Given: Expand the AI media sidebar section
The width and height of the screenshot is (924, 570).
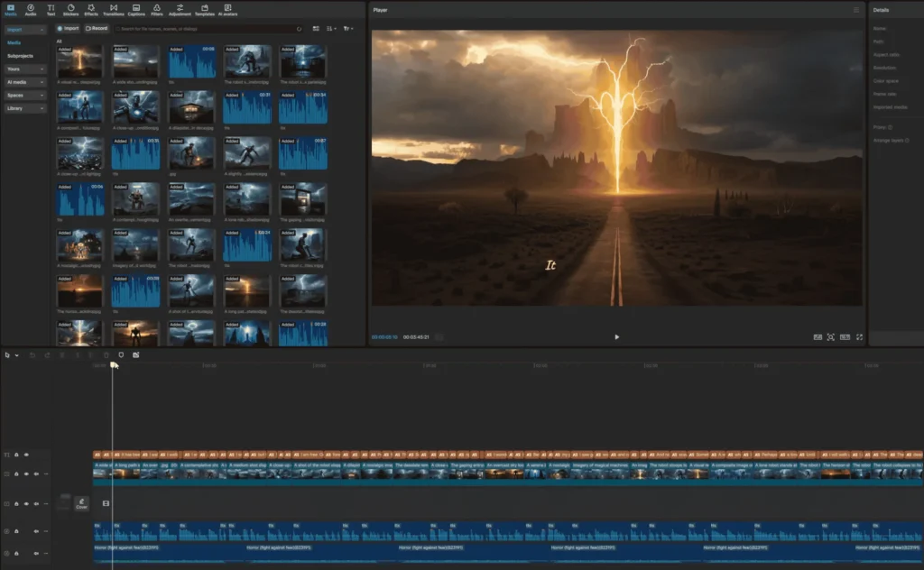Looking at the screenshot, I should tap(24, 82).
